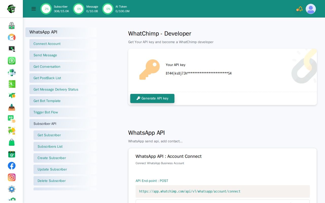Click the AI Token 0% usage indicator
This screenshot has height=203, width=325.
tap(108, 9)
